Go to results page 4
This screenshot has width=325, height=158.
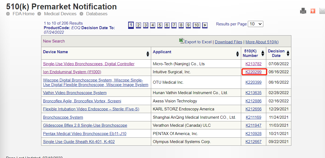click(x=152, y=25)
